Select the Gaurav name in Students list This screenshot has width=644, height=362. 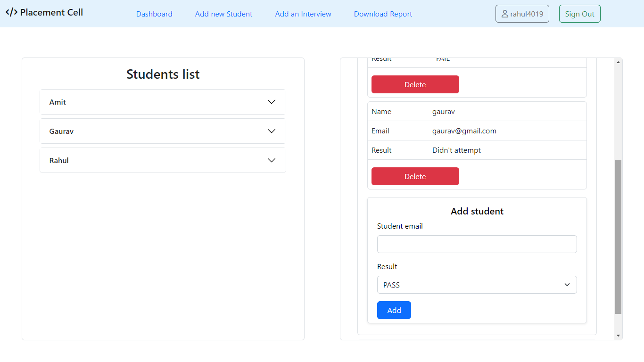pyautogui.click(x=62, y=131)
